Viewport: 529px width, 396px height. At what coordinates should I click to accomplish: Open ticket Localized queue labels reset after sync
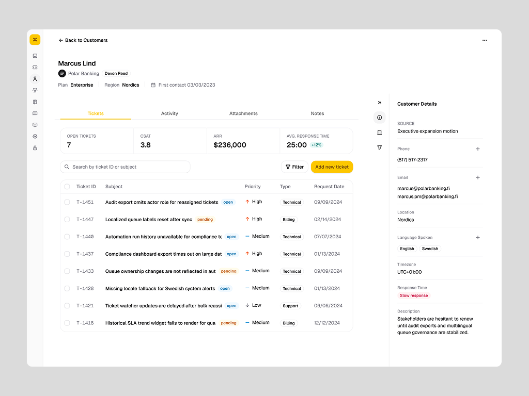click(x=149, y=219)
